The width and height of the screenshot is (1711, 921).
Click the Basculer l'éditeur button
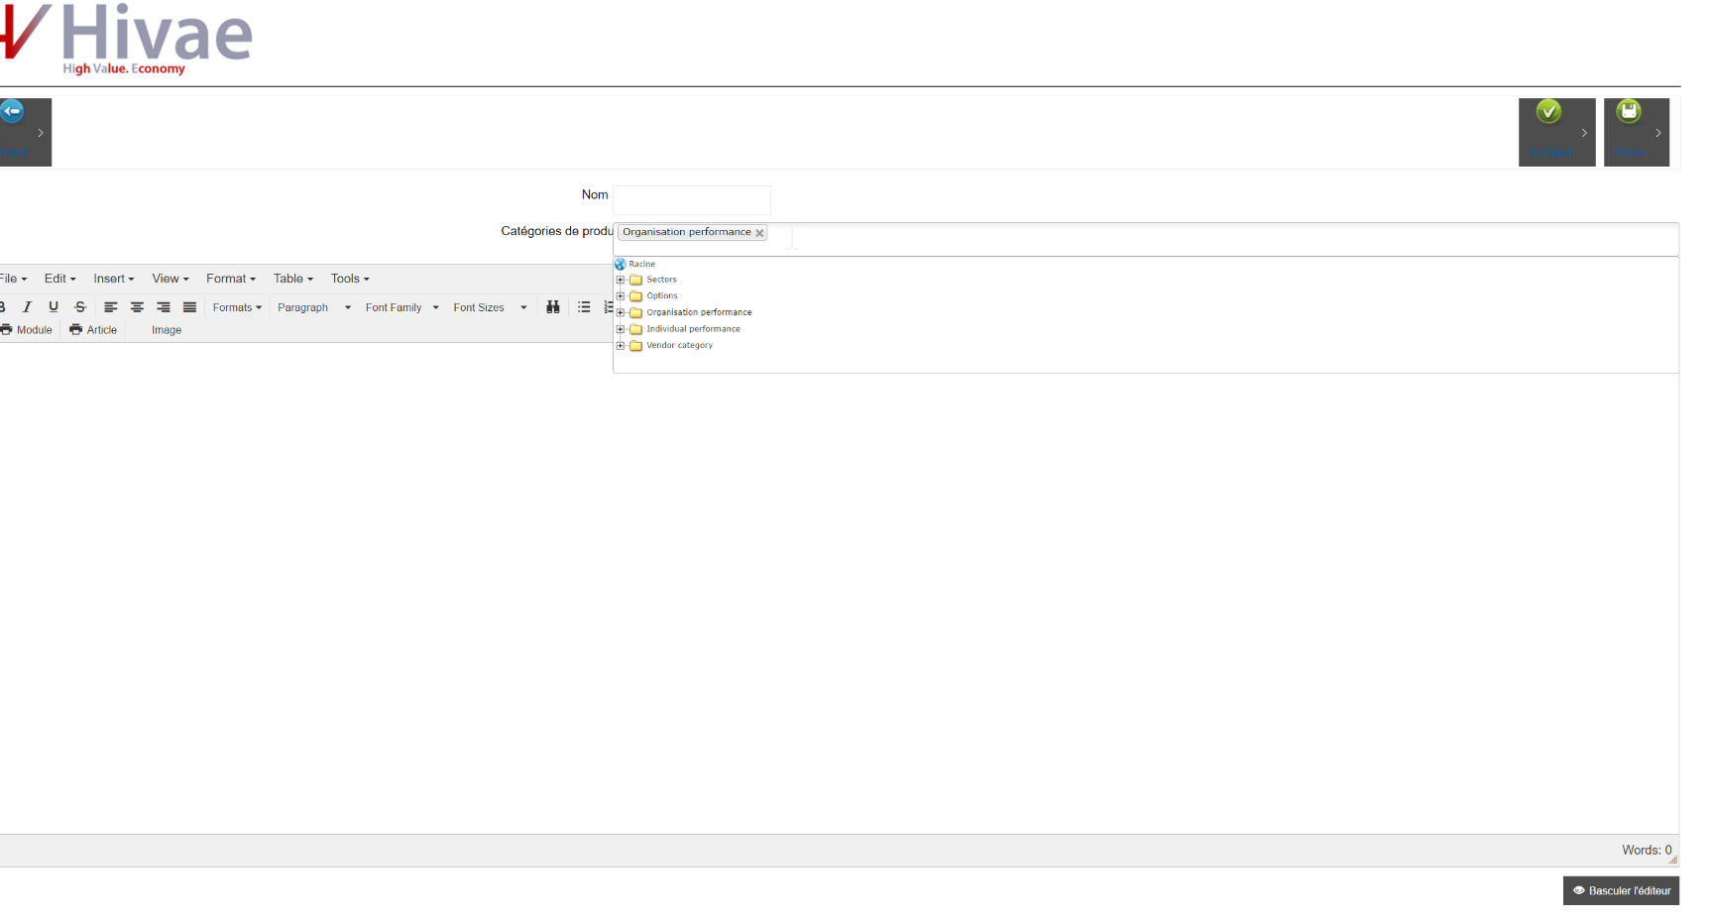point(1621,890)
